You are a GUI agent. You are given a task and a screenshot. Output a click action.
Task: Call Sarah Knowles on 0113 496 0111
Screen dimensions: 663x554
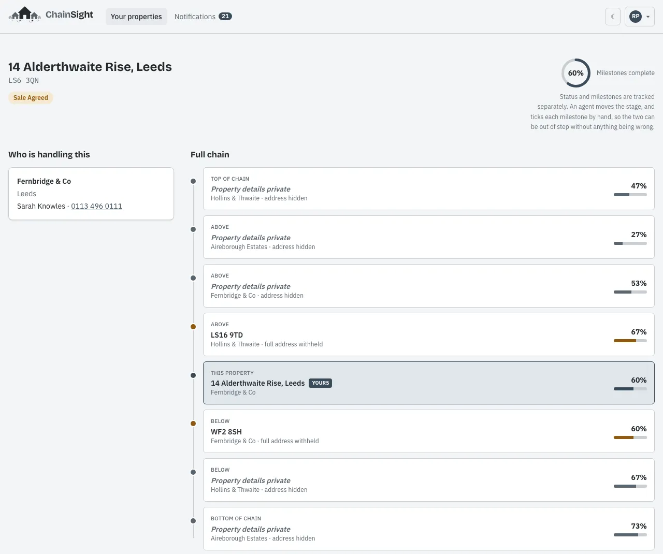[96, 206]
